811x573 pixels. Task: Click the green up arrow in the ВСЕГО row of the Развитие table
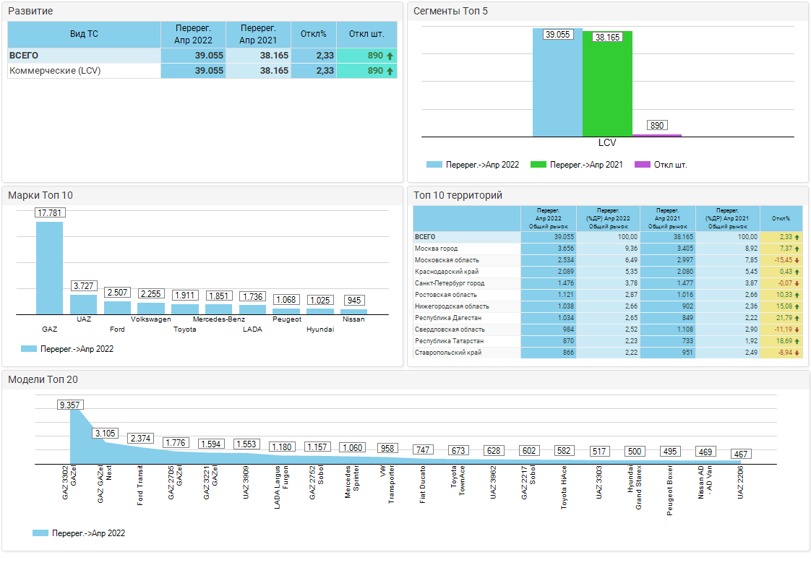(390, 56)
